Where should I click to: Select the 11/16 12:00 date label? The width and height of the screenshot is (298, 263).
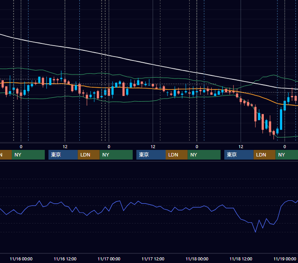pyautogui.click(x=65, y=259)
